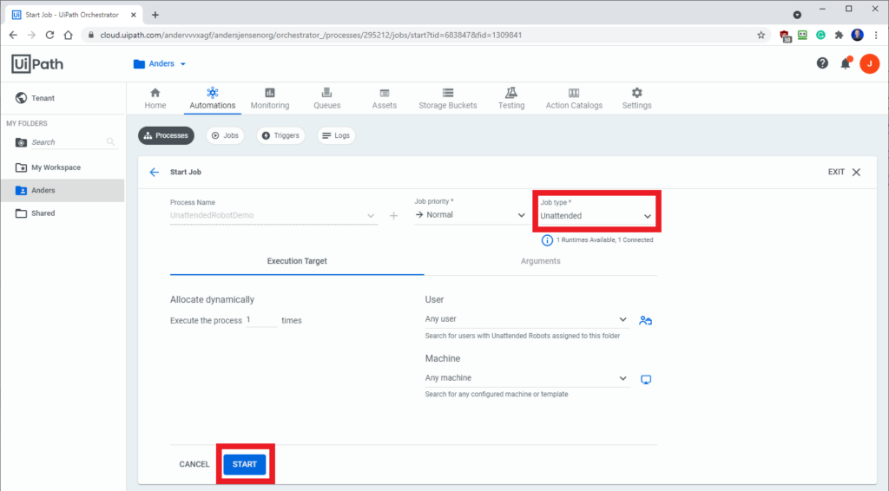Click the address bar URL

[311, 35]
